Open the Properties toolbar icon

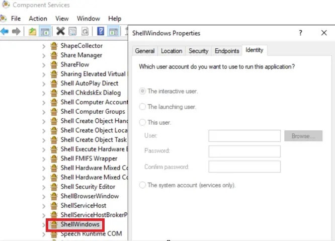(x=72, y=31)
